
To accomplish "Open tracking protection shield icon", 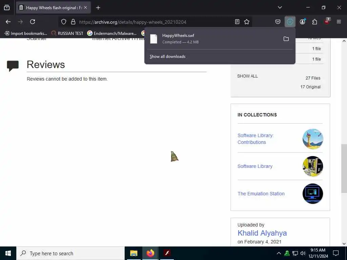I will (64, 22).
